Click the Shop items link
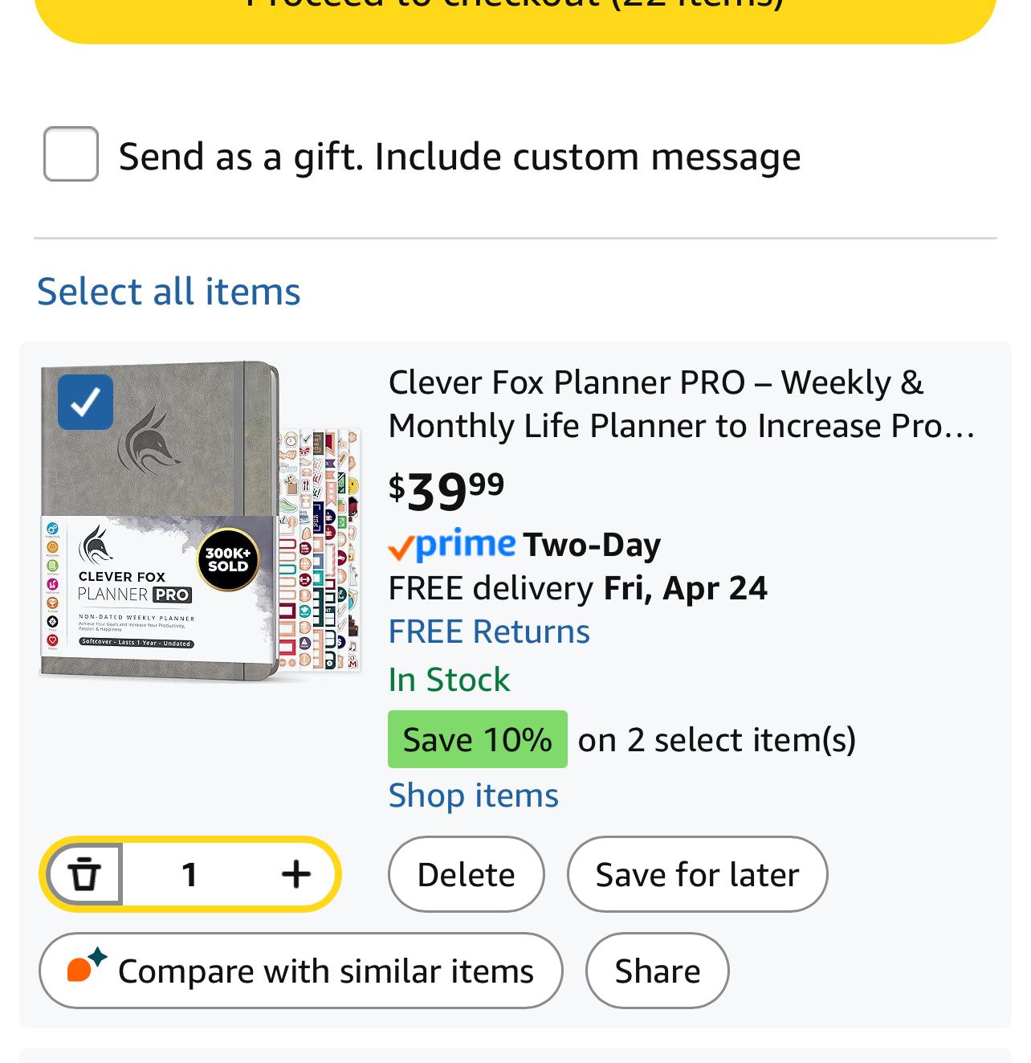This screenshot has width=1031, height=1063. (473, 795)
